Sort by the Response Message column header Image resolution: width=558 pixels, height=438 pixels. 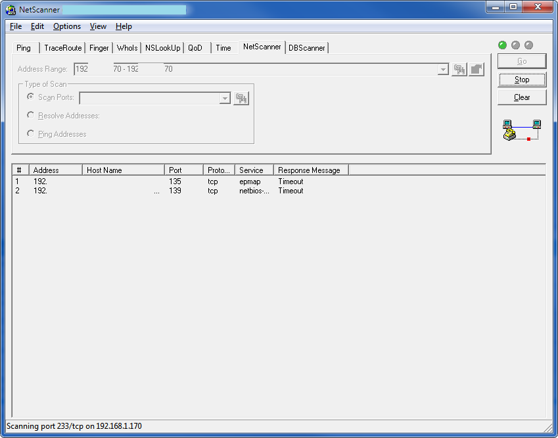tap(311, 170)
